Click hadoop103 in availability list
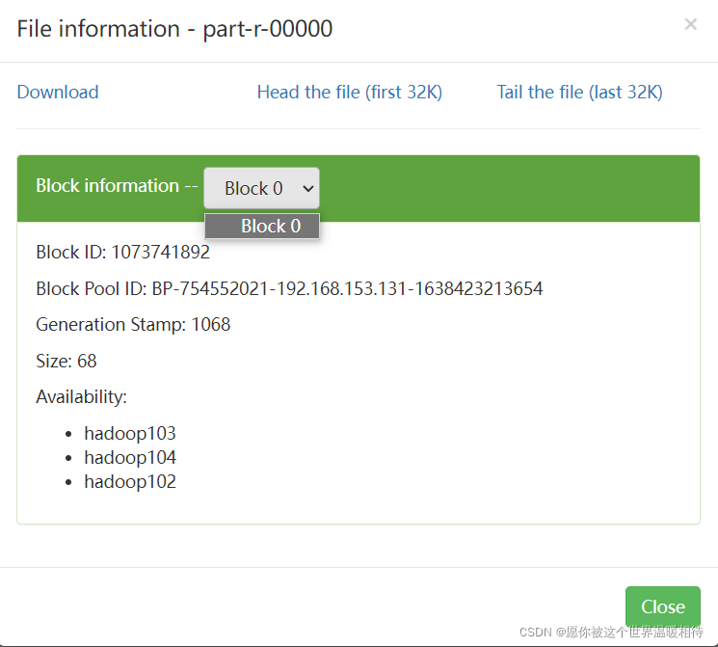The image size is (718, 647). click(130, 434)
